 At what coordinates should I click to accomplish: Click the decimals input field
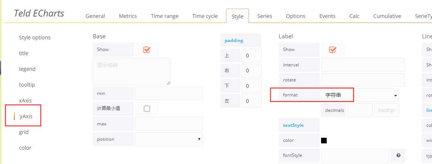pyautogui.click(x=360, y=110)
